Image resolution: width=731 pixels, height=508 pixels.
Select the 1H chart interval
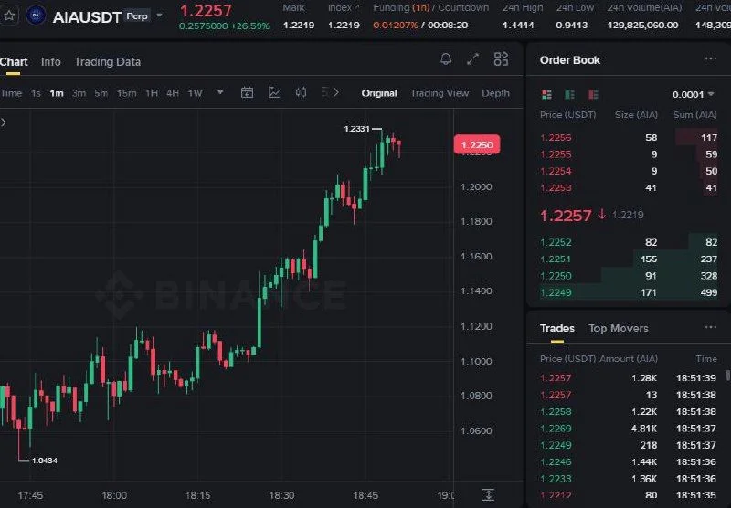click(152, 93)
